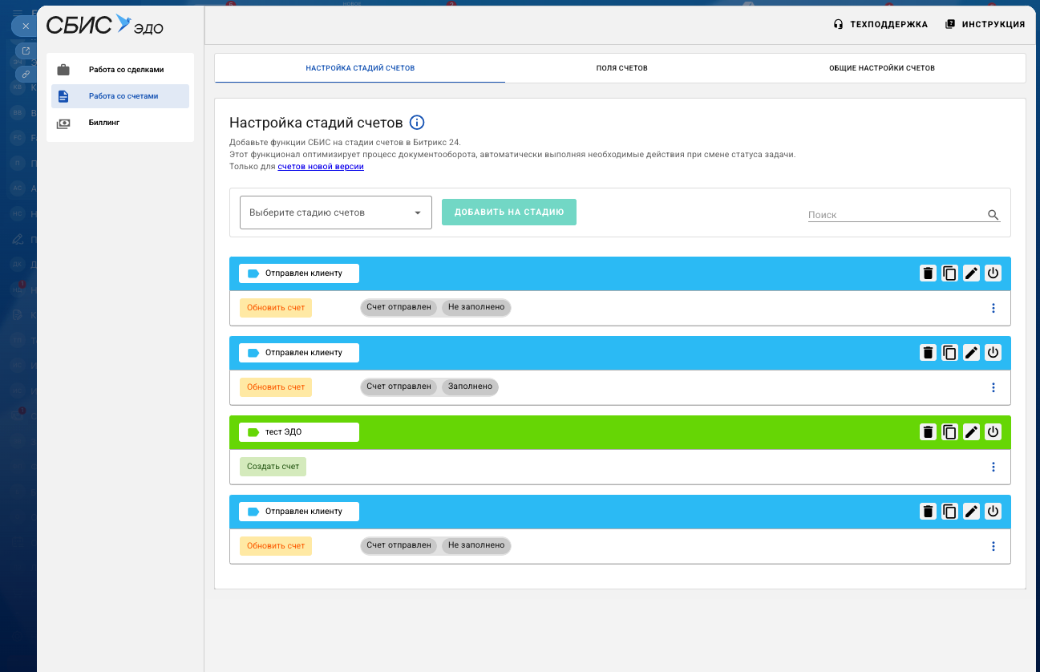Copy the last Отправлен клиенту stage card

click(x=949, y=512)
